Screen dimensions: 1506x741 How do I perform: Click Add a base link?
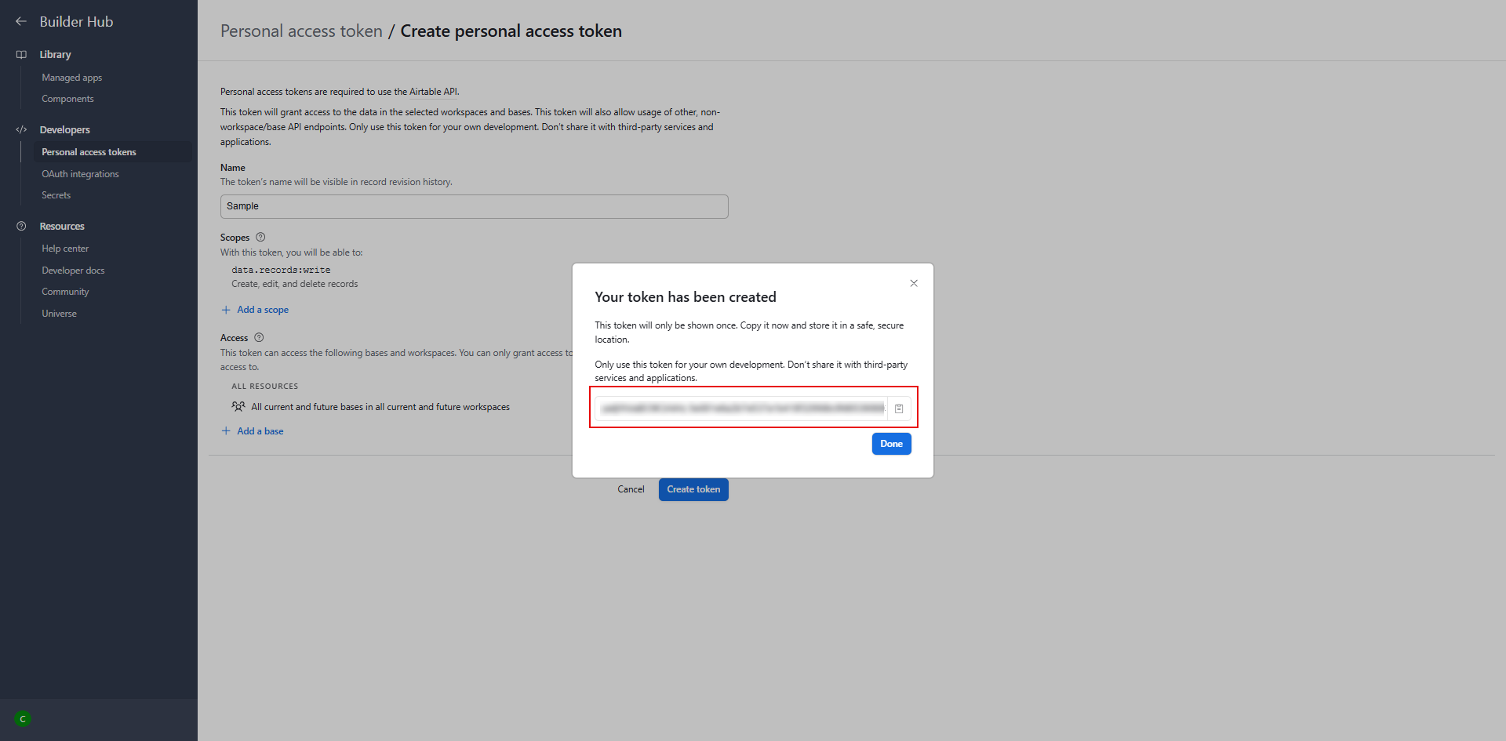point(260,432)
